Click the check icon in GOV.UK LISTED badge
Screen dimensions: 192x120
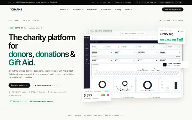tap(11, 101)
